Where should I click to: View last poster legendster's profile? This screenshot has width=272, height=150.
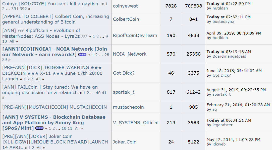click(x=223, y=125)
